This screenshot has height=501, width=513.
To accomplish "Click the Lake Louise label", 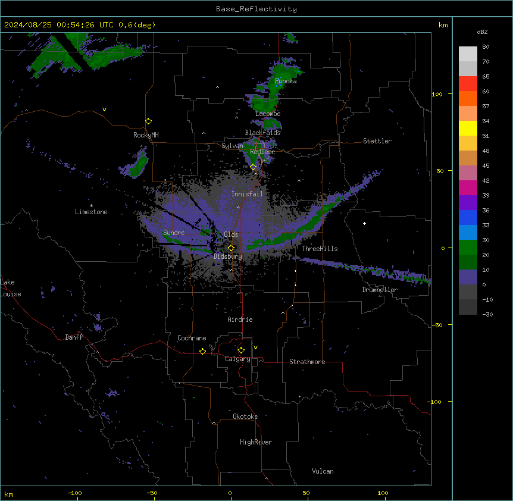I will [x=11, y=288].
